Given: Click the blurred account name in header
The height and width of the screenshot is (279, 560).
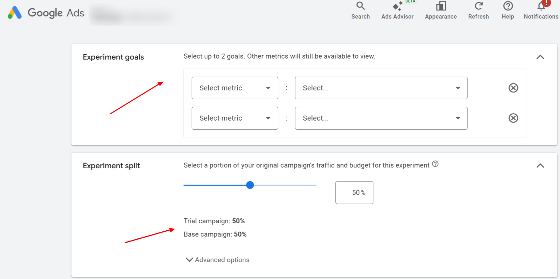Looking at the screenshot, I should coord(132,15).
